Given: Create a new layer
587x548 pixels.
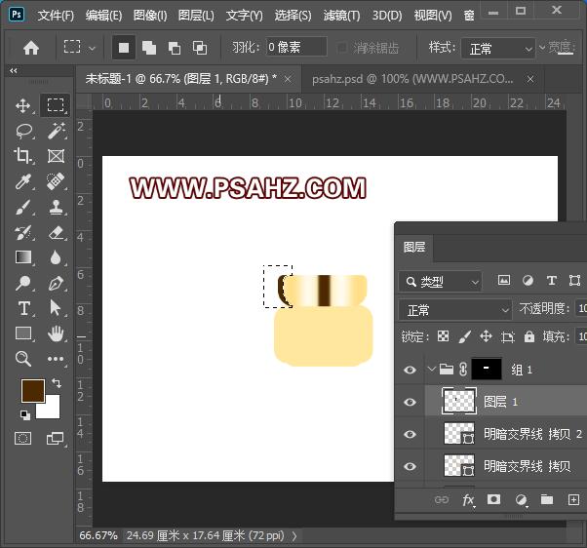Looking at the screenshot, I should 573,499.
